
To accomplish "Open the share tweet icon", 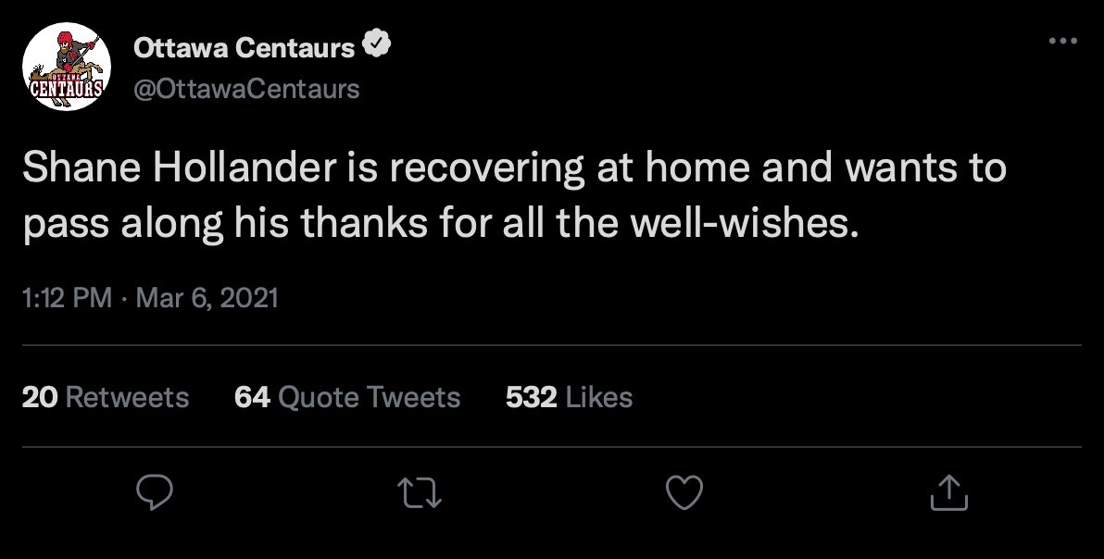I will point(948,493).
